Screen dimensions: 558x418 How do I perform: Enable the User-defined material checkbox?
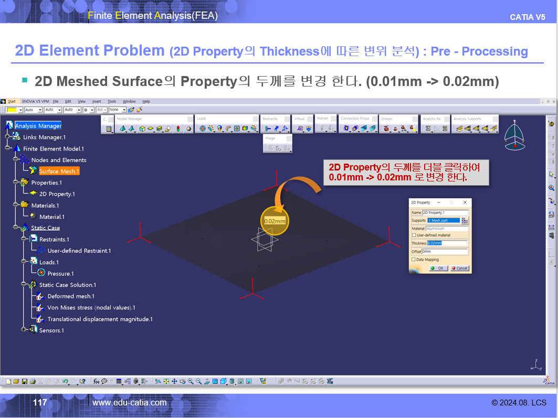click(x=414, y=235)
